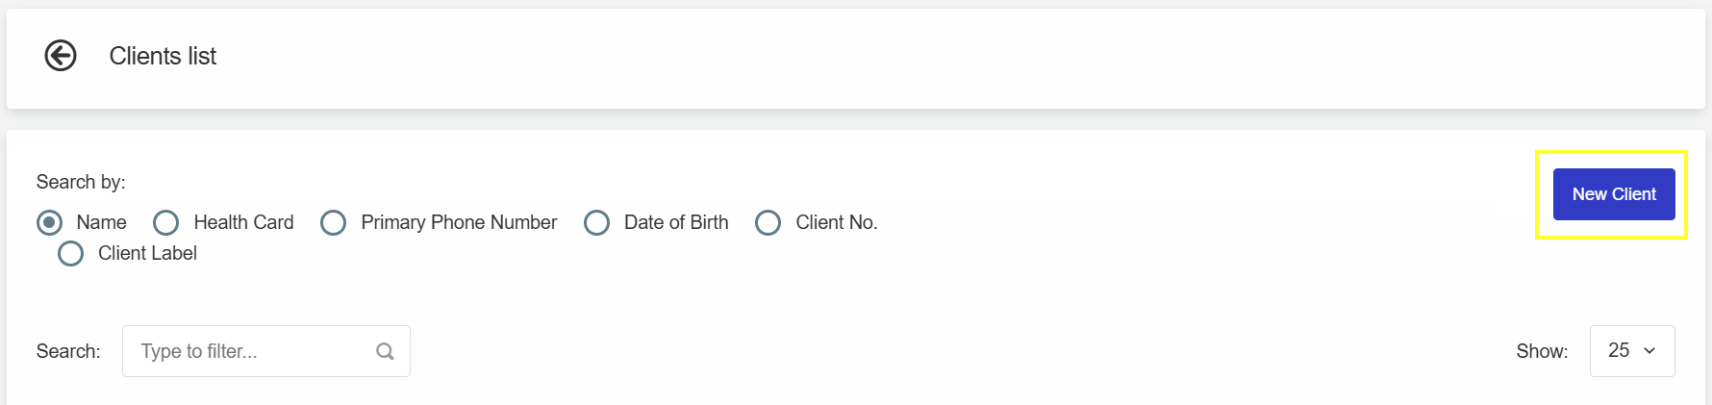Click the 'Search by:' label text
The width and height of the screenshot is (1712, 405).
point(81,182)
